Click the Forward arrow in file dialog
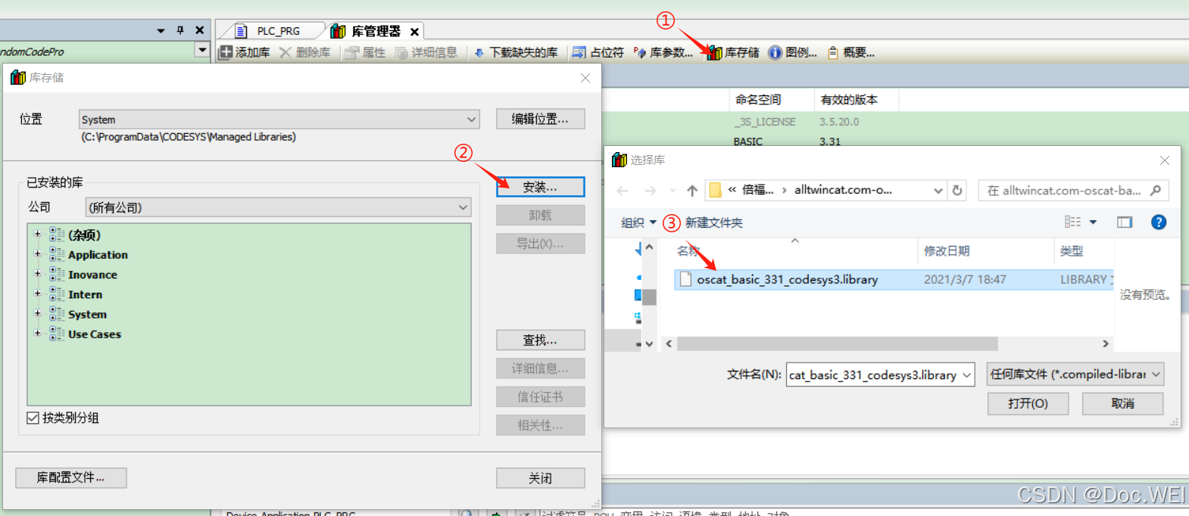The width and height of the screenshot is (1189, 516). coord(651,191)
